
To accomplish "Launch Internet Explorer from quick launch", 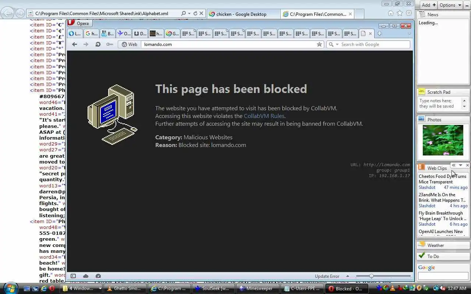I will point(44,288).
